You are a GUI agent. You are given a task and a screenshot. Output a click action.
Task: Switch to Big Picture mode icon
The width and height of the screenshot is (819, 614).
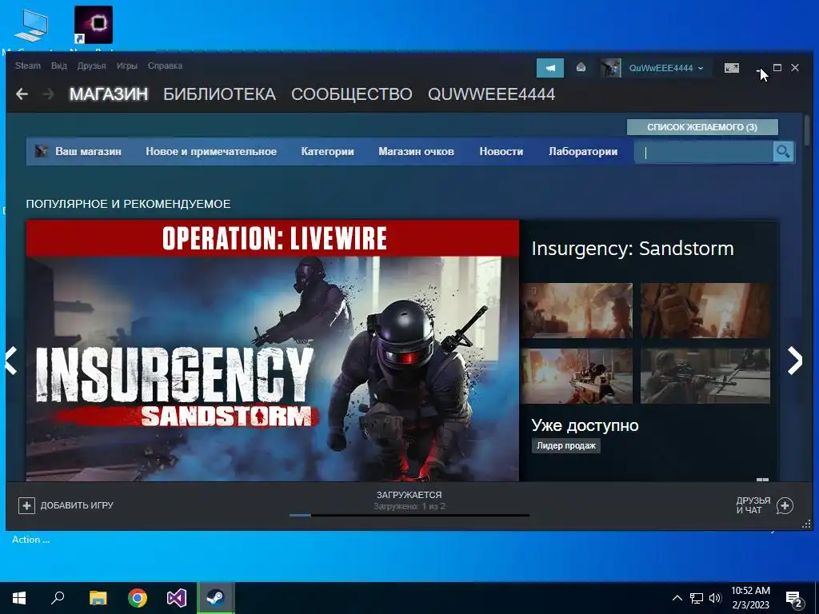[732, 68]
